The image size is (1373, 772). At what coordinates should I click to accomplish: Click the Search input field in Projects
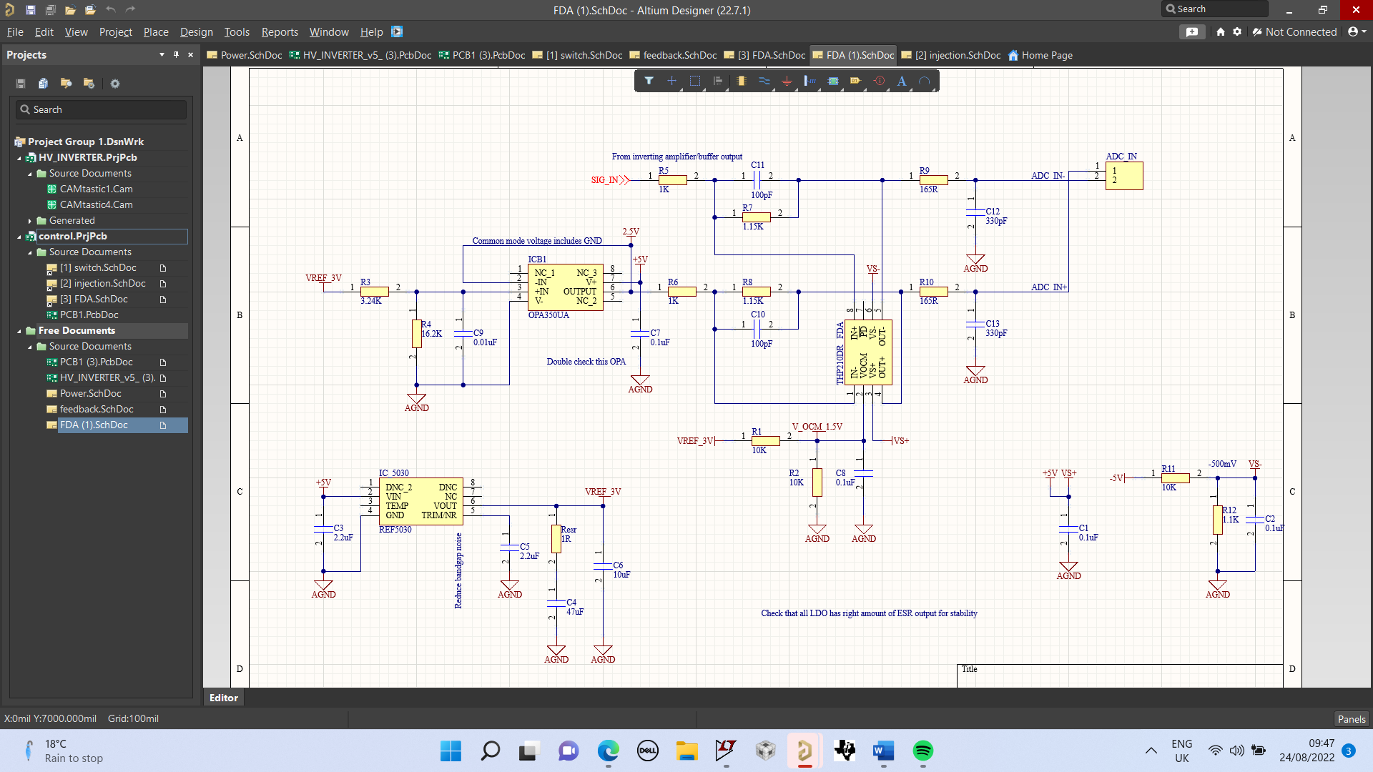99,109
